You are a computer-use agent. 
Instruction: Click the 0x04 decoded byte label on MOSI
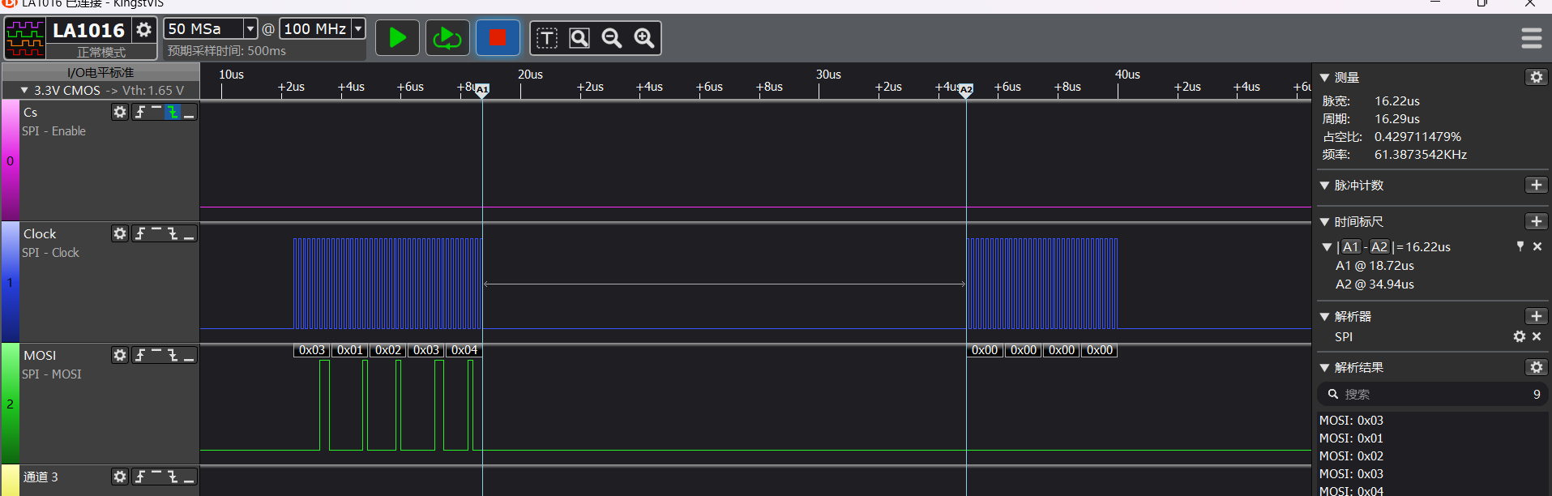(464, 350)
